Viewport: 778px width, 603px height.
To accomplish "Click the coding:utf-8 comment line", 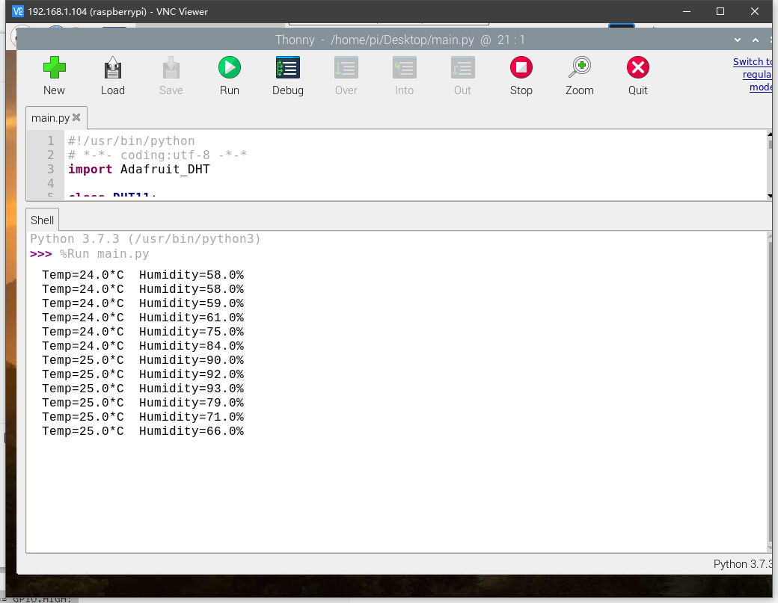I will tap(157, 155).
